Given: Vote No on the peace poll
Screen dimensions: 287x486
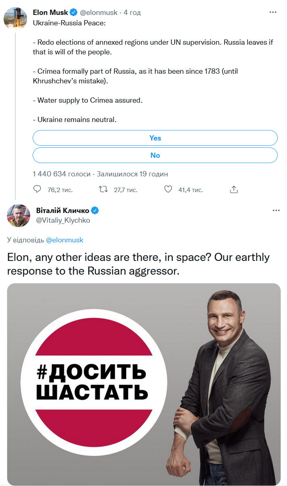Looking at the screenshot, I should [x=155, y=155].
